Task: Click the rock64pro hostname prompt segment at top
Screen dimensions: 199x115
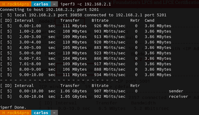Action: 16,4
